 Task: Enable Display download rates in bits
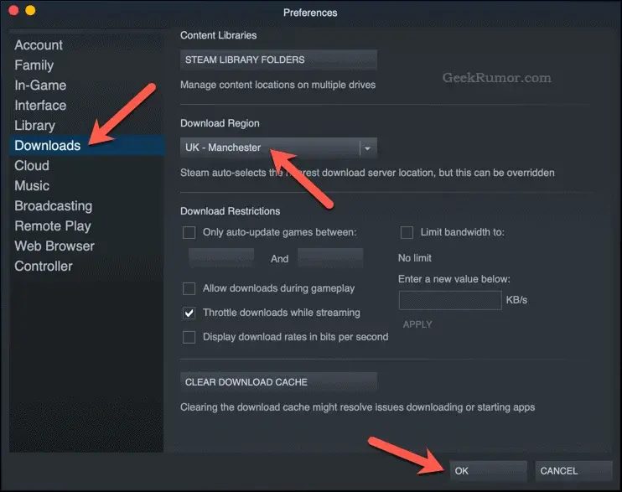[189, 337]
